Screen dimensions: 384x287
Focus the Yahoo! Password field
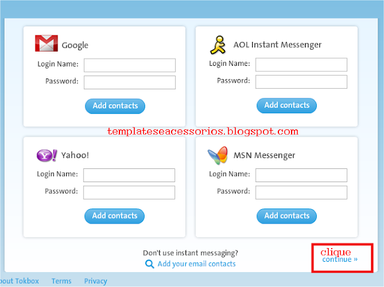point(129,192)
